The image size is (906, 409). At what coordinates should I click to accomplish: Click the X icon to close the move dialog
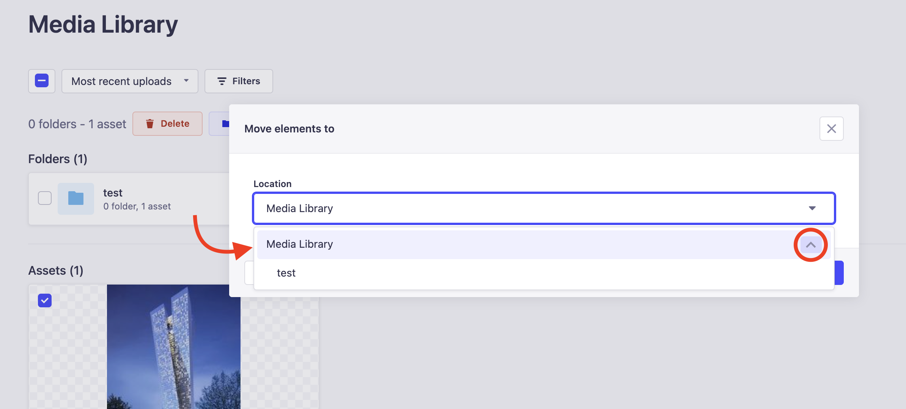[x=832, y=129]
